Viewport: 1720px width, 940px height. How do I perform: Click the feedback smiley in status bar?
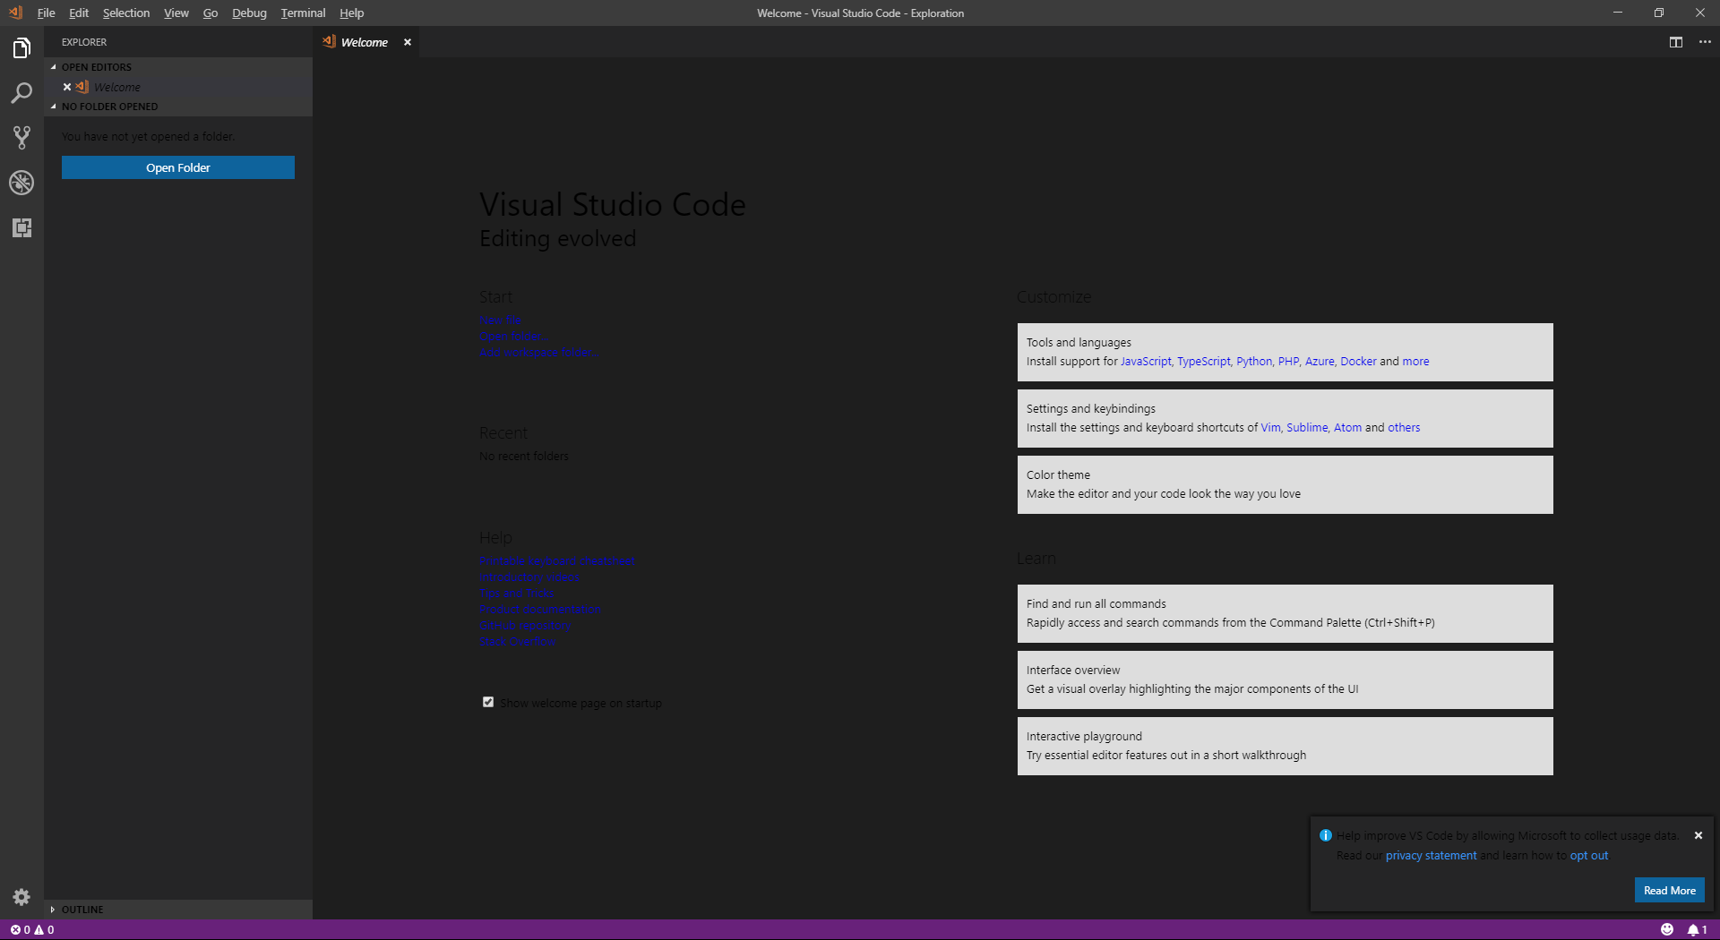(1669, 929)
